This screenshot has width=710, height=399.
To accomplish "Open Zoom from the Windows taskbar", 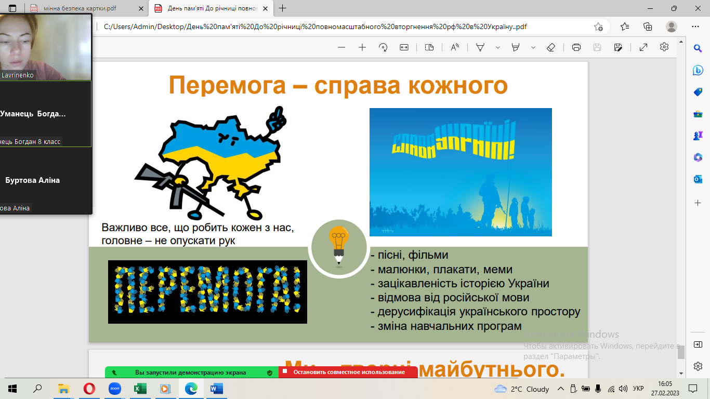I will click(114, 389).
